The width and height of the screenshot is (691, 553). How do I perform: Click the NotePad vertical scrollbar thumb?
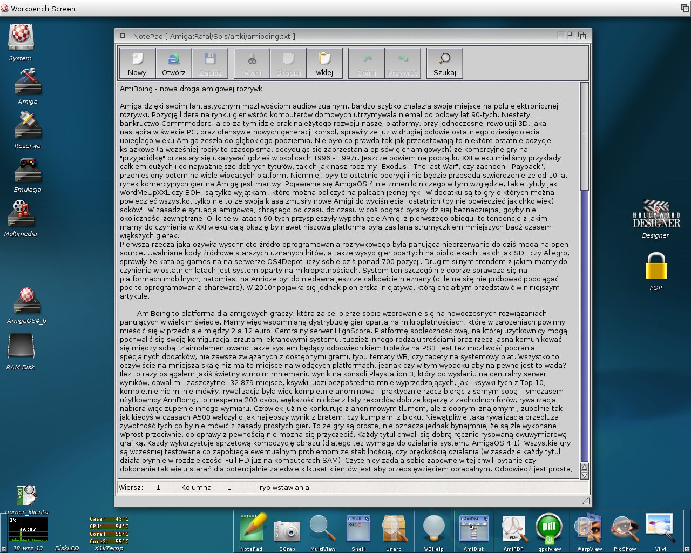coord(585,136)
